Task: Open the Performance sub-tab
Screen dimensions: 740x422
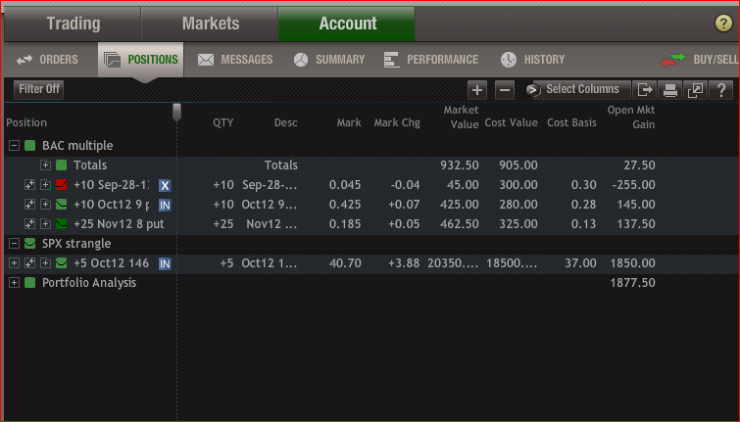Action: (431, 60)
